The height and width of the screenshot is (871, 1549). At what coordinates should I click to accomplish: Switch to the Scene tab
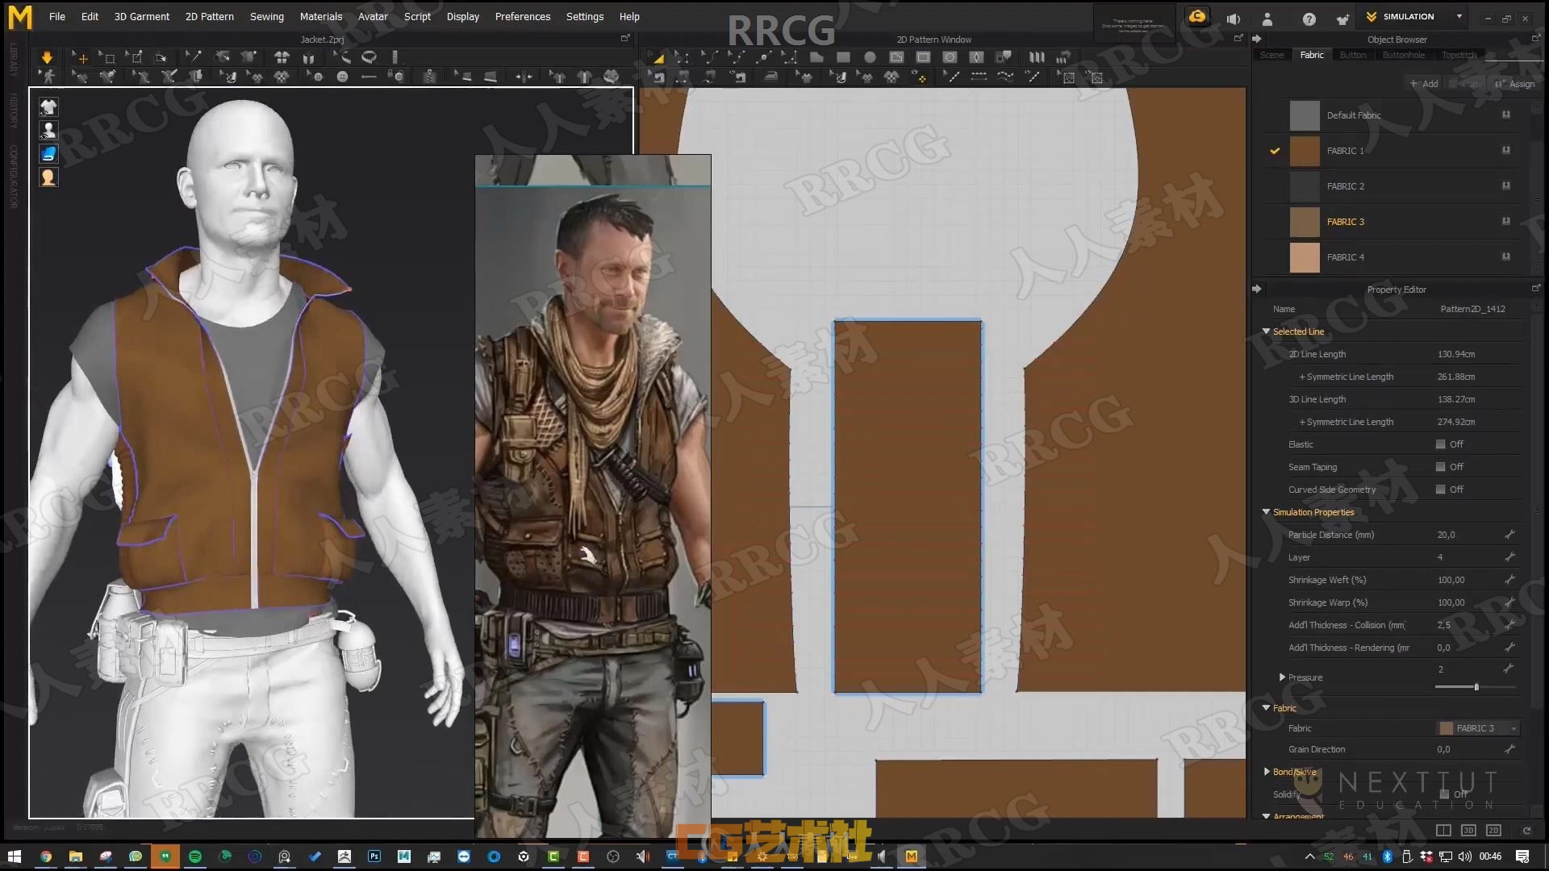tap(1271, 55)
